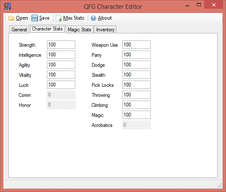226x192 pixels.
Task: Switch to the General tab
Action: [19, 30]
